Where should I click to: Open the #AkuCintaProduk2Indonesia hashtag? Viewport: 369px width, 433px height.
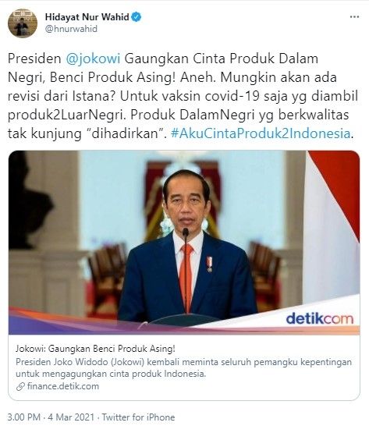click(x=261, y=133)
